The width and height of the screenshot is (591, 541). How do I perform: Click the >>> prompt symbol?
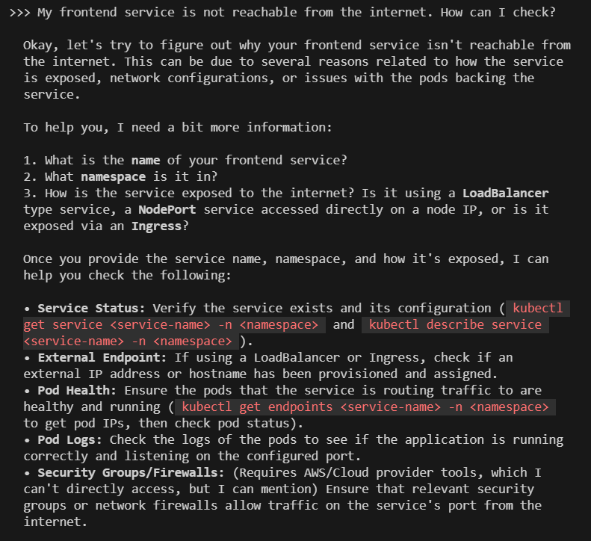pyautogui.click(x=19, y=13)
